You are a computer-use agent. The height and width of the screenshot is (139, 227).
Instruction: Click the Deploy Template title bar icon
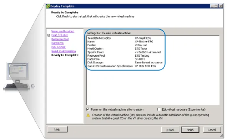[x=48, y=6]
